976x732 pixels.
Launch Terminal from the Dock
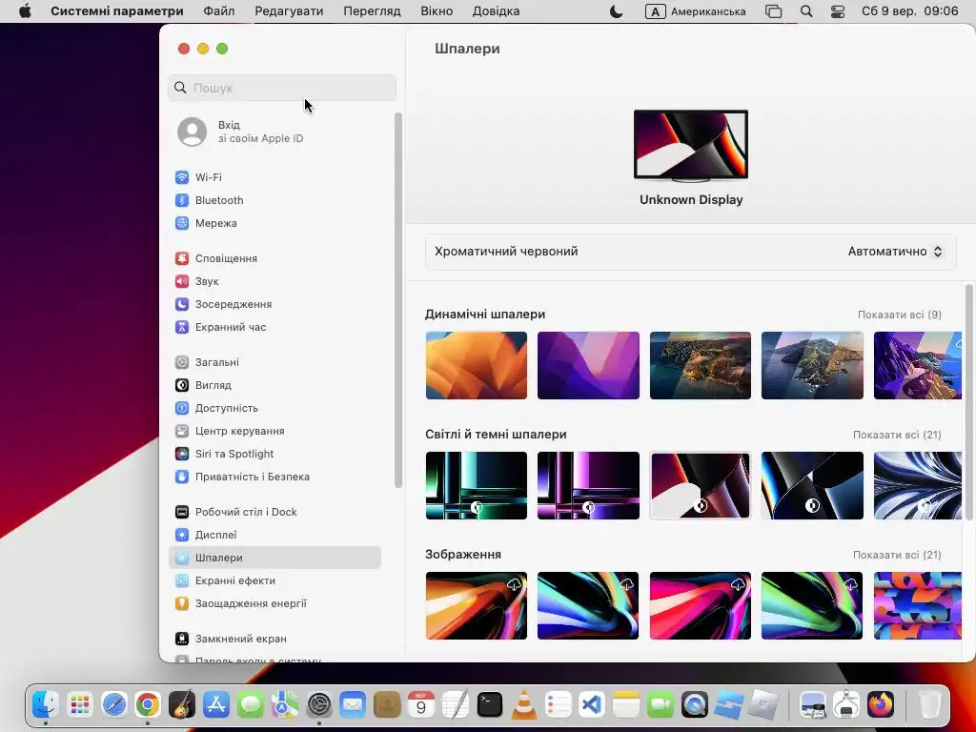click(x=490, y=704)
